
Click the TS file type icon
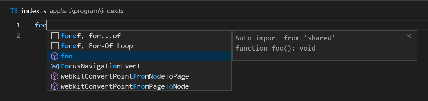[14, 11]
